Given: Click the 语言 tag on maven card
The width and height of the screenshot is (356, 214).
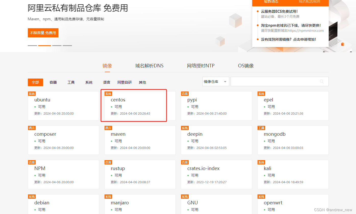Looking at the screenshot, I should (x=108, y=128).
